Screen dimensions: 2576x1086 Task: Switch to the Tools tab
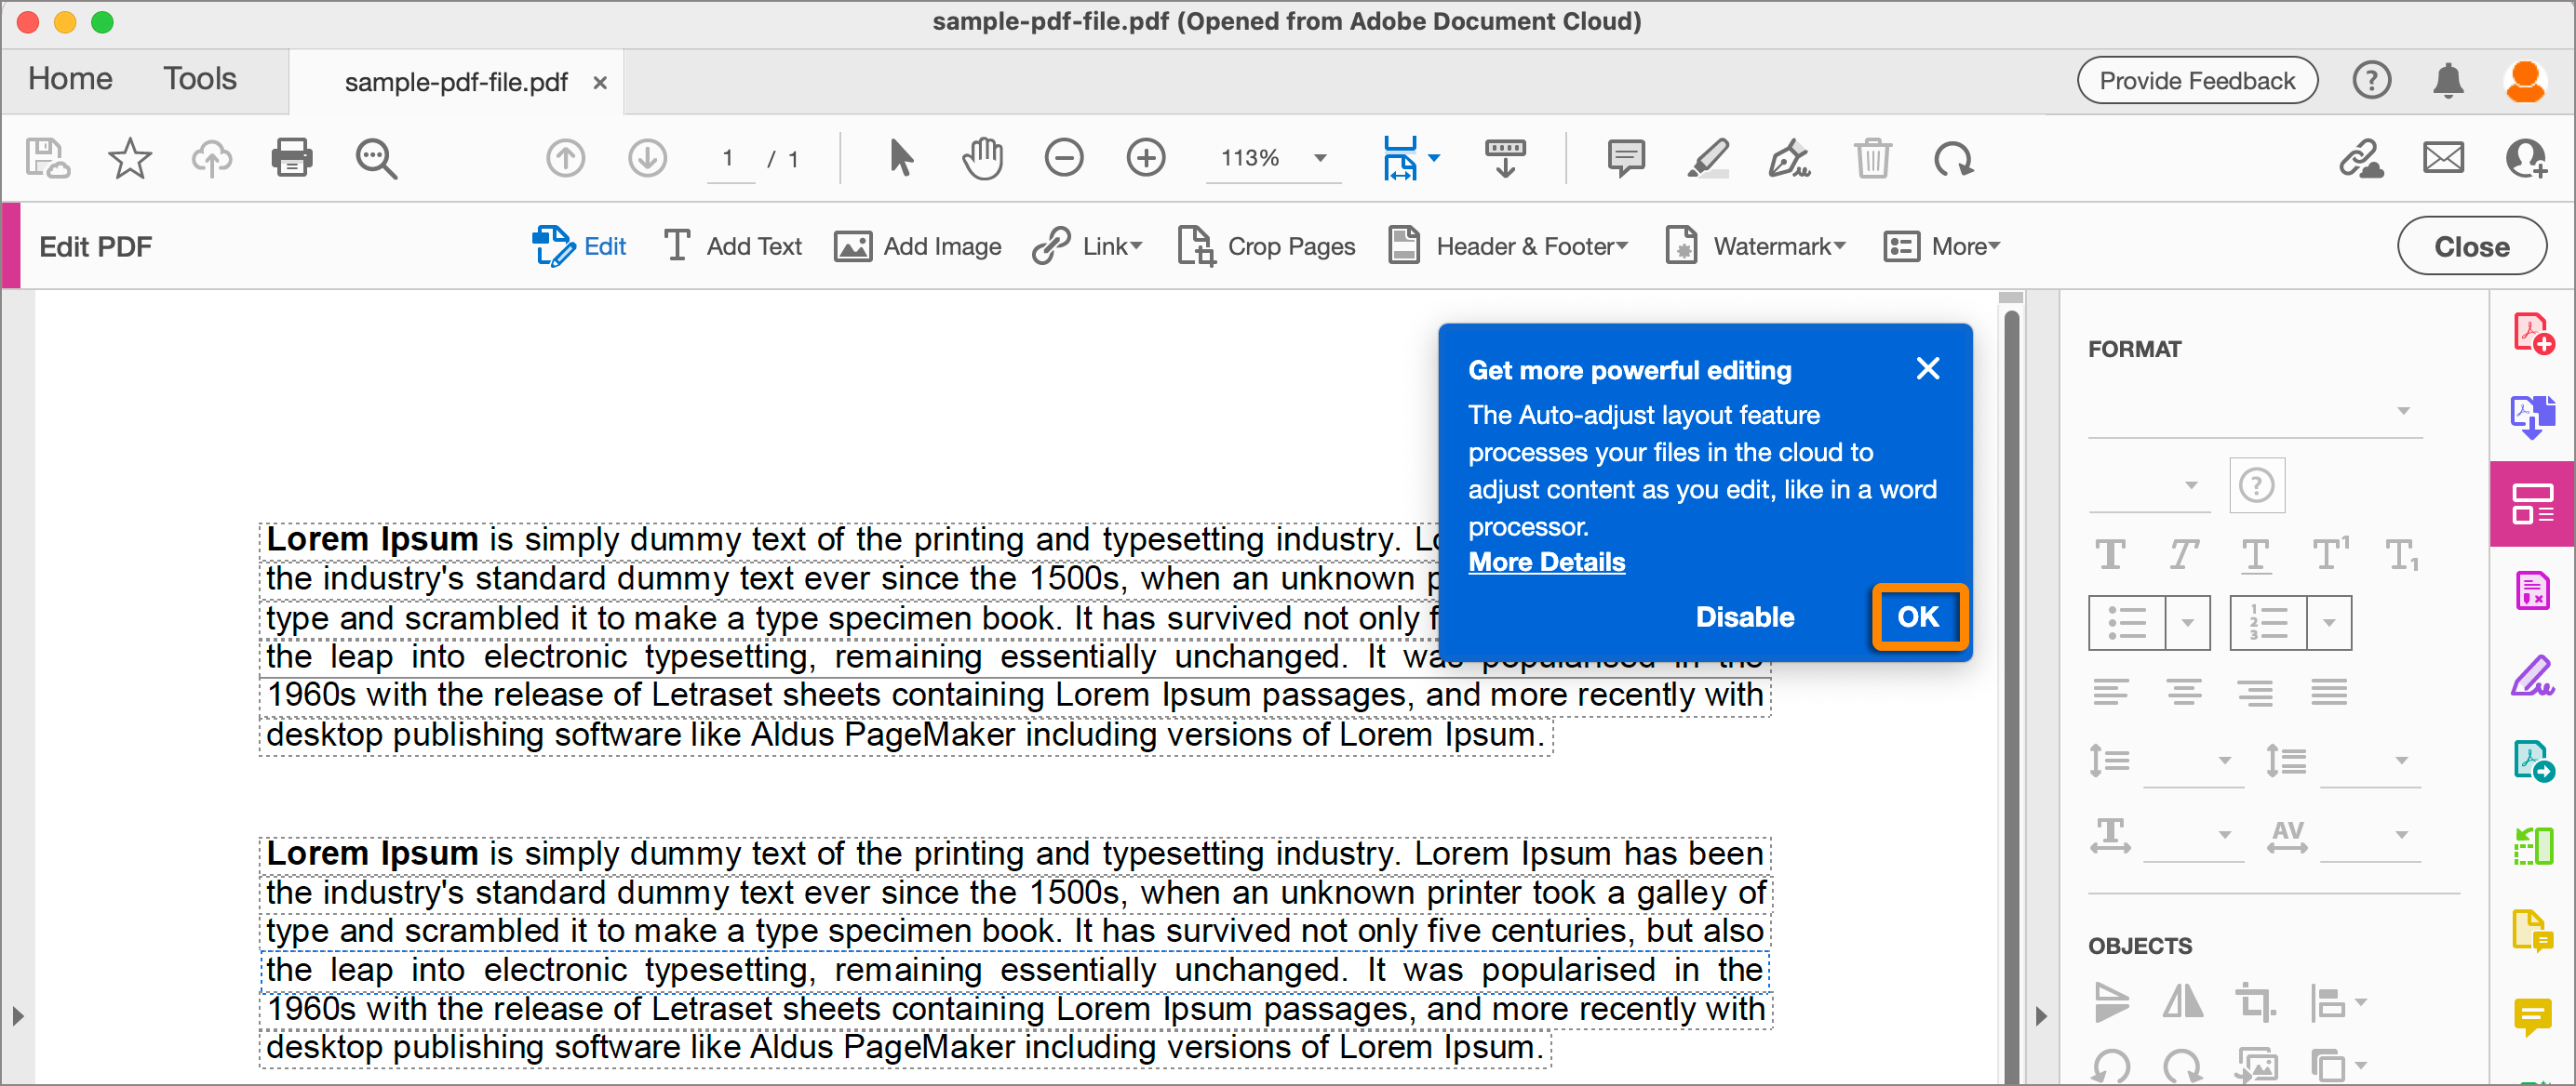click(200, 79)
